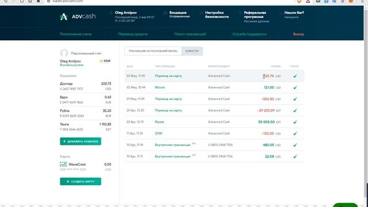Click the Brave shields lion icon

[x=299, y=1]
